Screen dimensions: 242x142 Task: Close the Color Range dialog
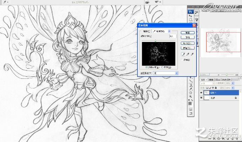coord(194,26)
